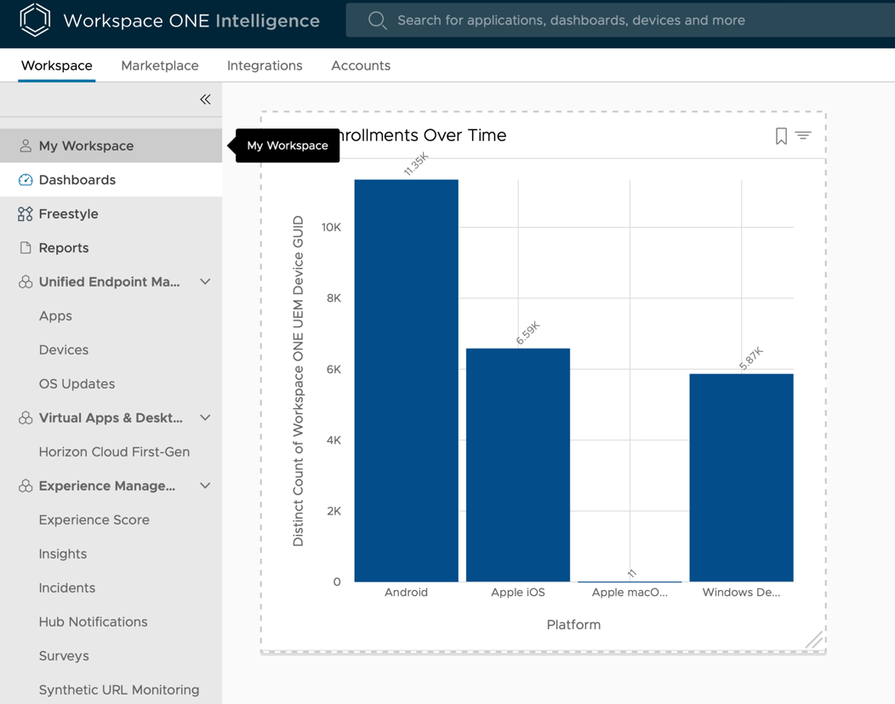Switch to the Marketplace tab
This screenshot has width=895, height=704.
click(159, 65)
